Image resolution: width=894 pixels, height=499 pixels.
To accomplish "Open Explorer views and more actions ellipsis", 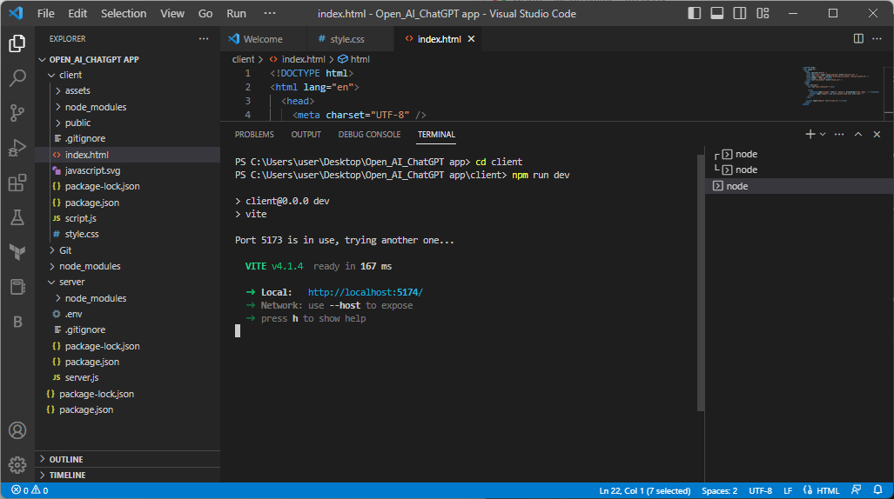I will pos(204,39).
